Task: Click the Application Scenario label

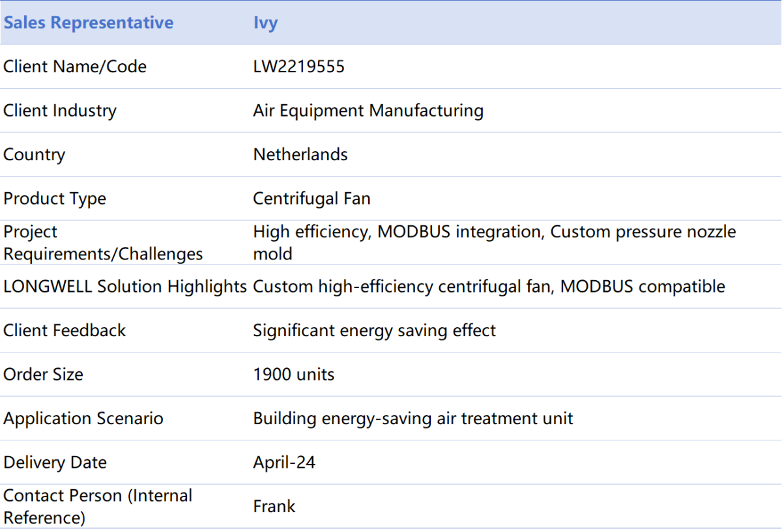Action: click(83, 418)
